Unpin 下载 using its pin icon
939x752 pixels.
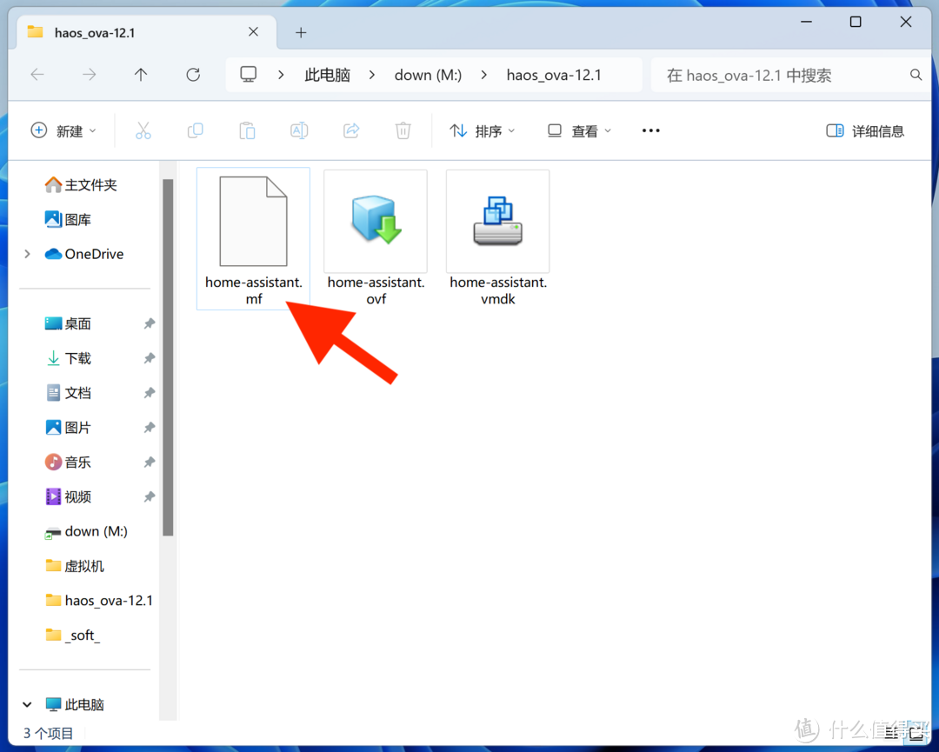click(150, 358)
